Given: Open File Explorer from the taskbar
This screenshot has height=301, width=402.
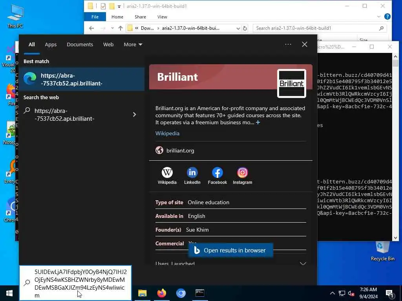Looking at the screenshot, I should tap(142, 293).
